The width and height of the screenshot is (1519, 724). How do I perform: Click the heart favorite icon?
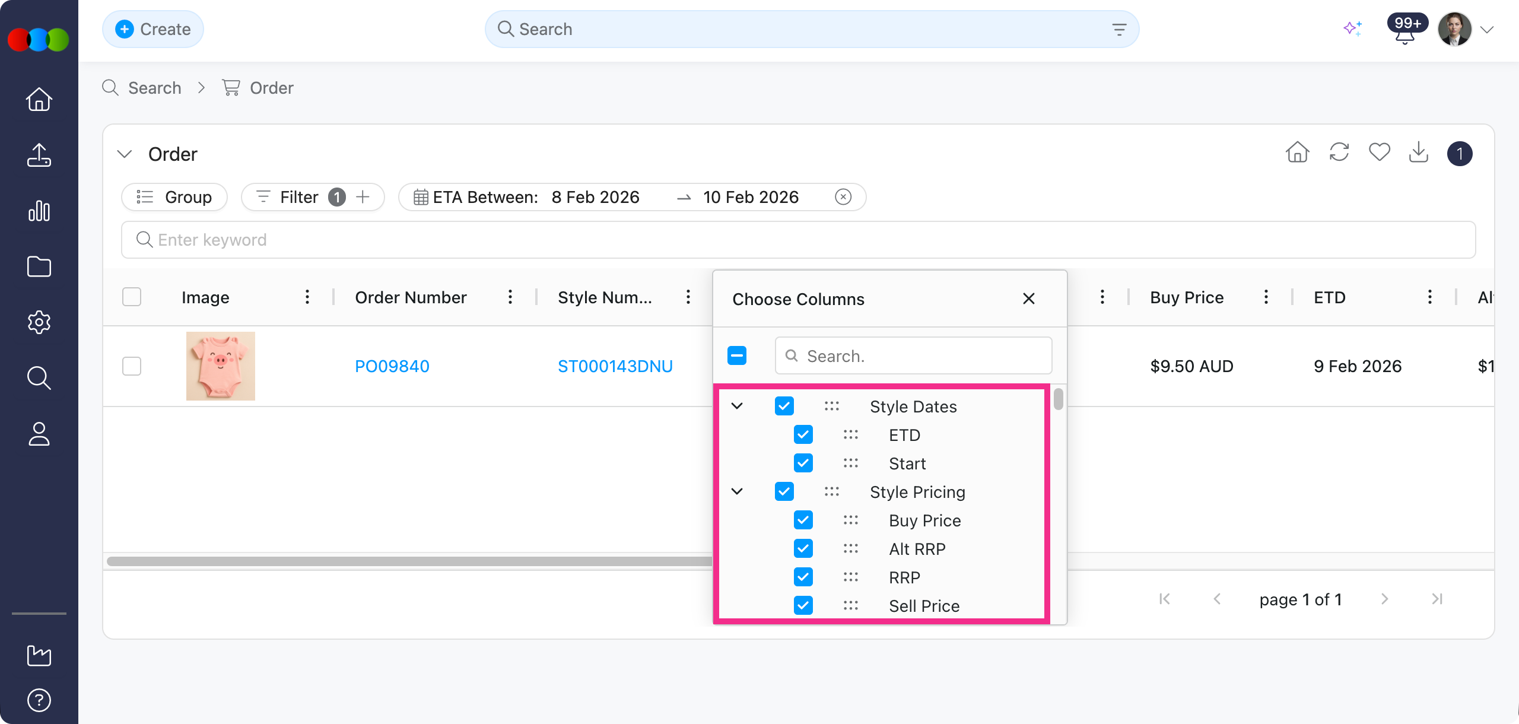1379,153
